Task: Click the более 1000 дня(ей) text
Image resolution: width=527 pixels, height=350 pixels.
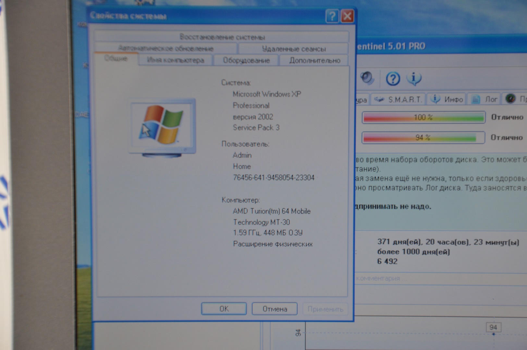Action: [413, 252]
